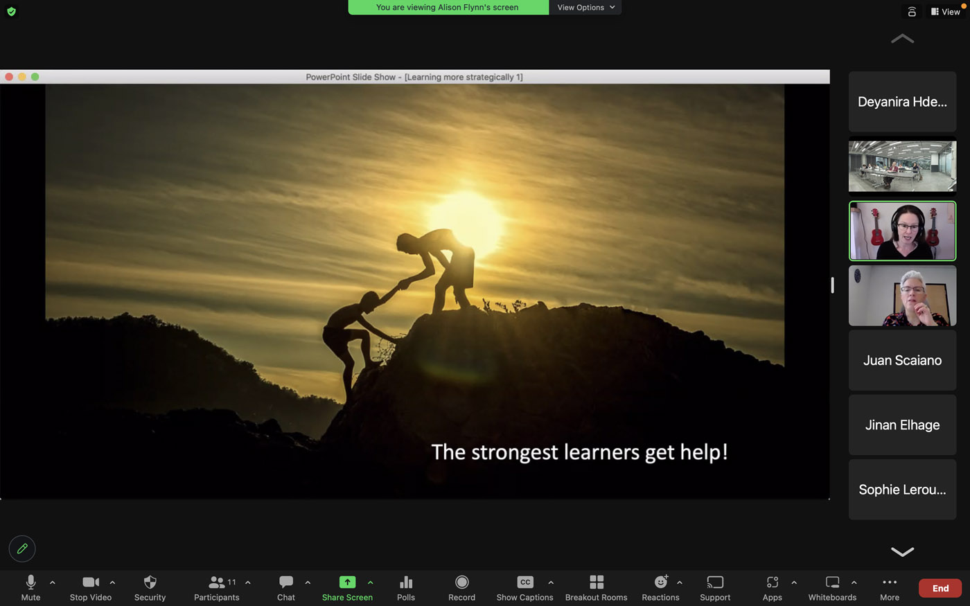
Task: Click the green pencil annotate icon
Action: tap(22, 549)
